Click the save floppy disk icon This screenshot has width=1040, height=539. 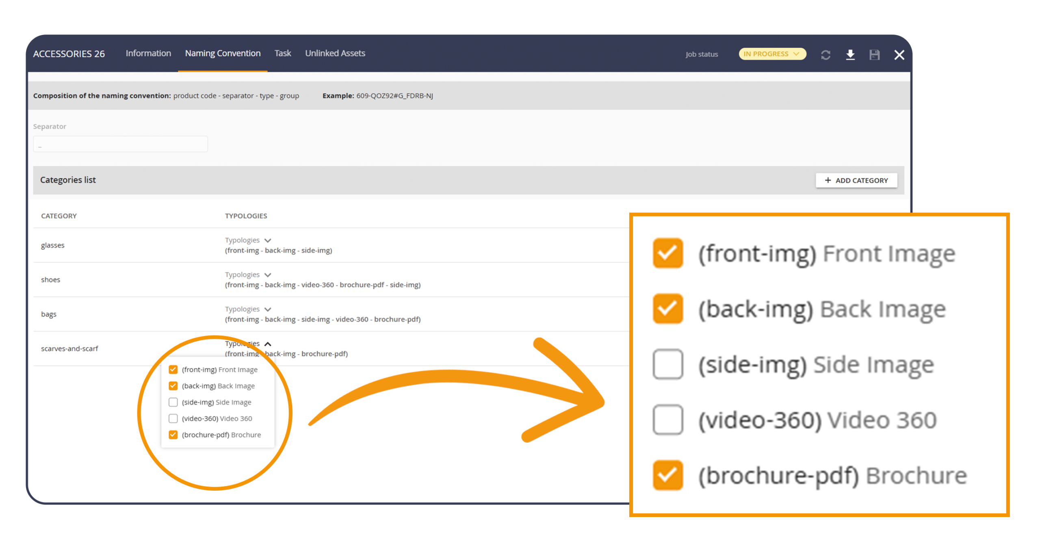(874, 55)
